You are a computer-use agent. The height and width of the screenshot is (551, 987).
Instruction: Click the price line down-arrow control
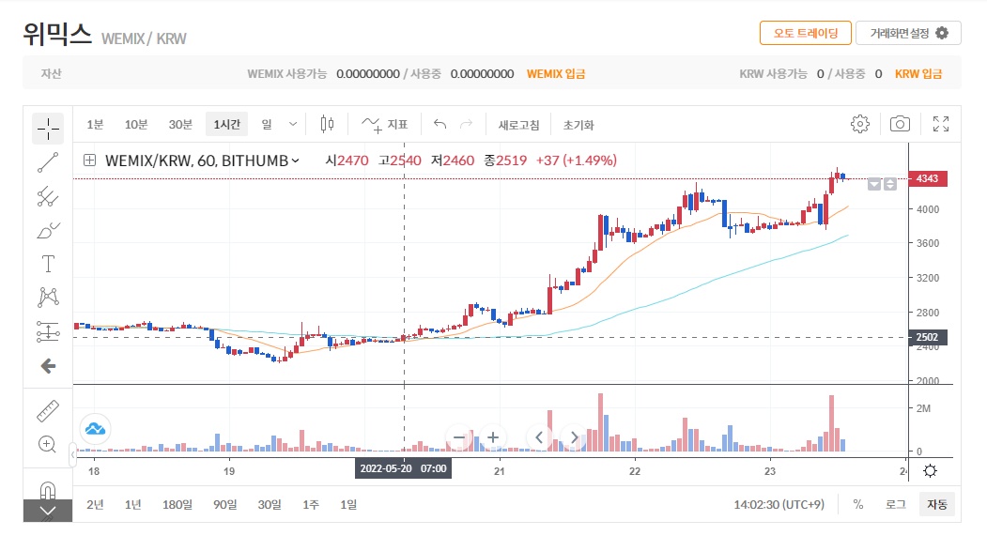tap(874, 184)
